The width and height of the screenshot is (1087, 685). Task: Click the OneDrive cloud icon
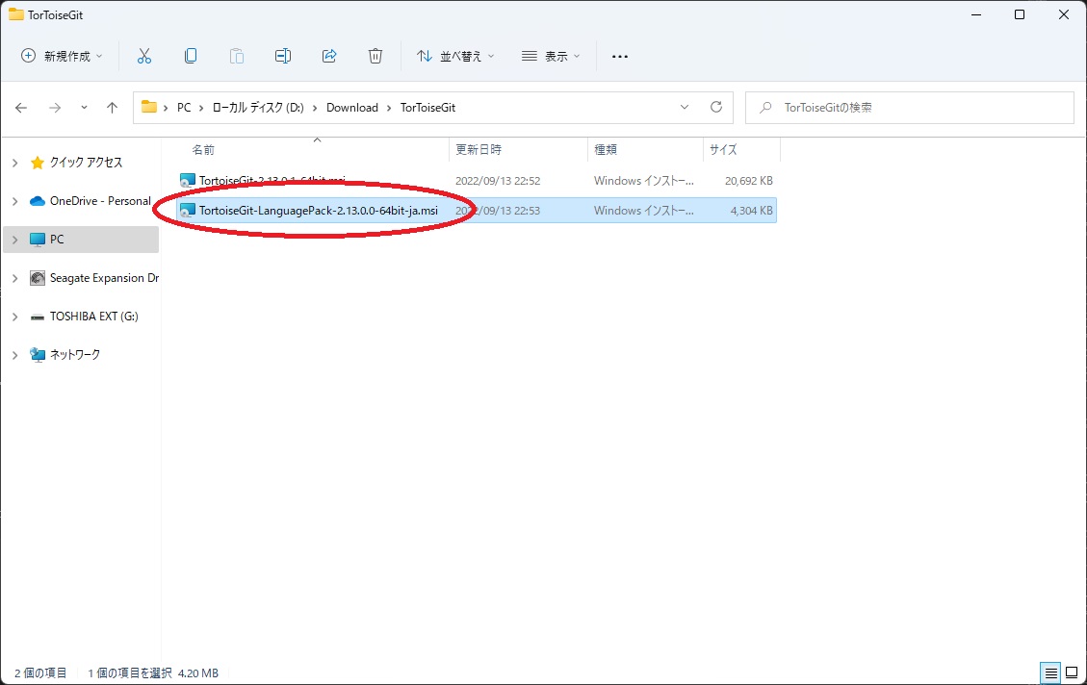coord(38,201)
